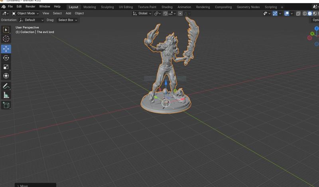This screenshot has height=187, width=319.
Task: Click the green Y axis on navigation gizmo
Action: pyautogui.click(x=312, y=34)
